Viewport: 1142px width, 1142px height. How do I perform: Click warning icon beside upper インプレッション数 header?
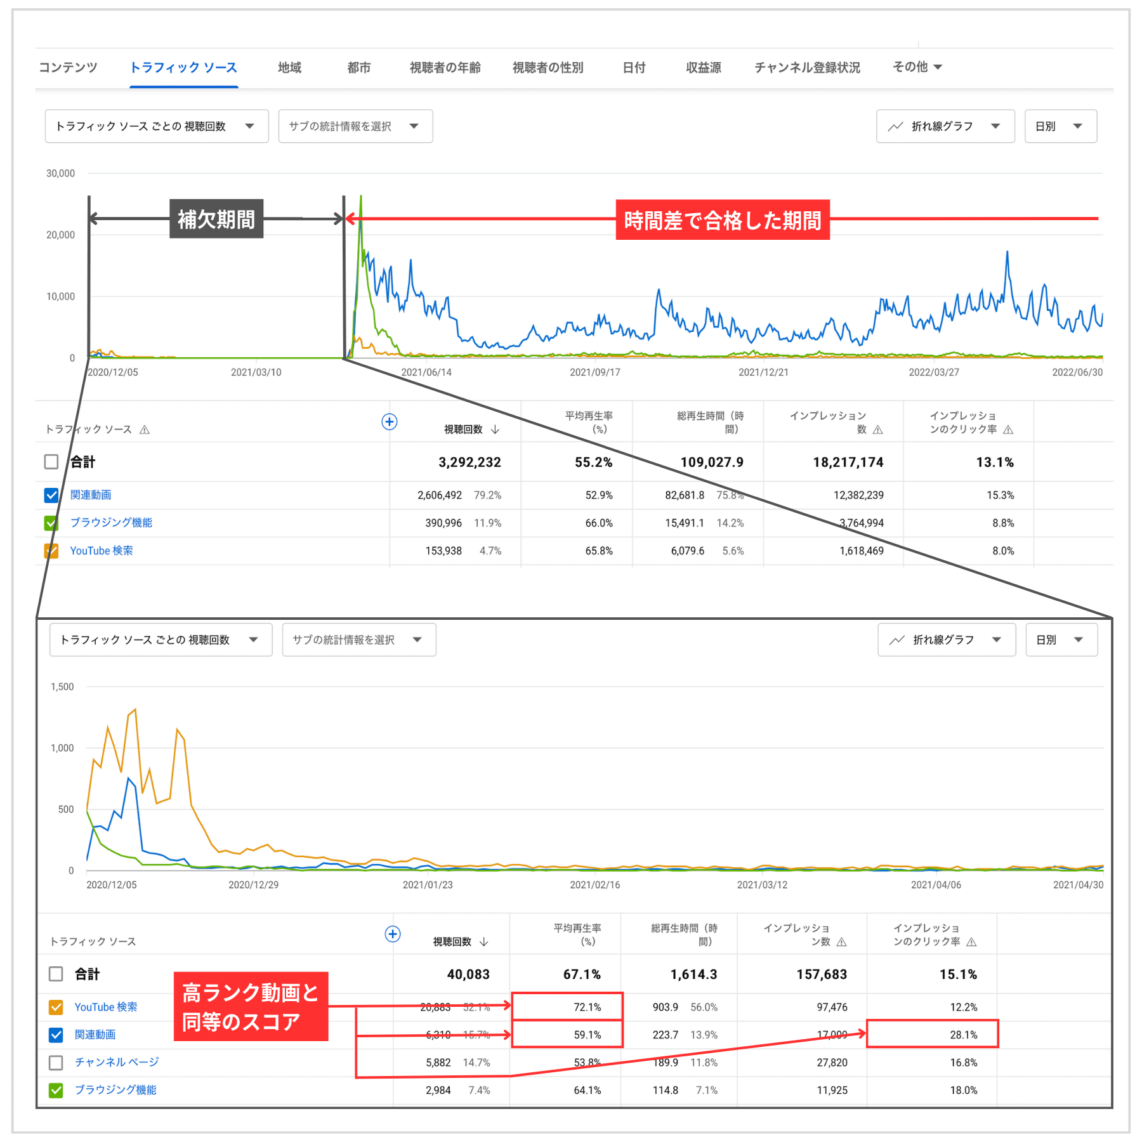coord(878,430)
